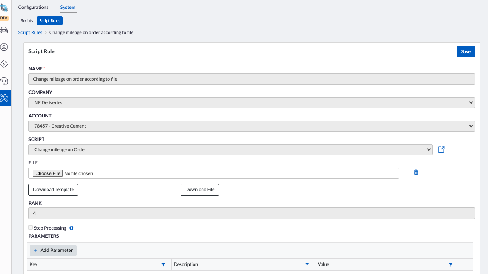Image resolution: width=488 pixels, height=274 pixels.
Task: Switch to the Configurations tab
Action: tap(33, 7)
